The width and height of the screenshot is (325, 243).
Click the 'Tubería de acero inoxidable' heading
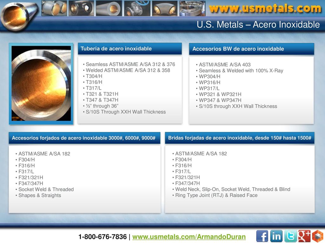[x=116, y=48]
